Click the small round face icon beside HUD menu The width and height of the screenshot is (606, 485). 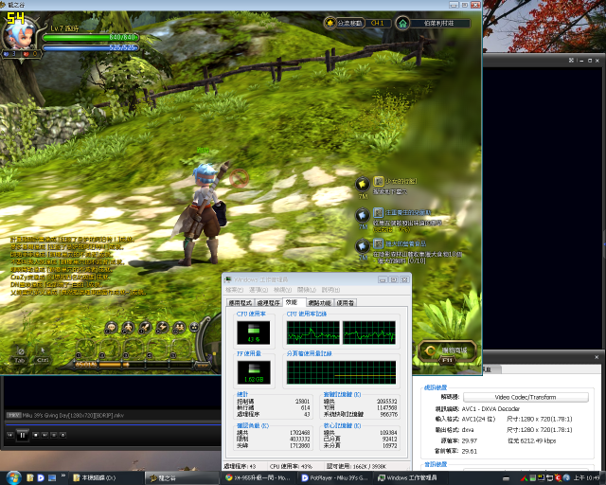pyautogui.click(x=194, y=328)
